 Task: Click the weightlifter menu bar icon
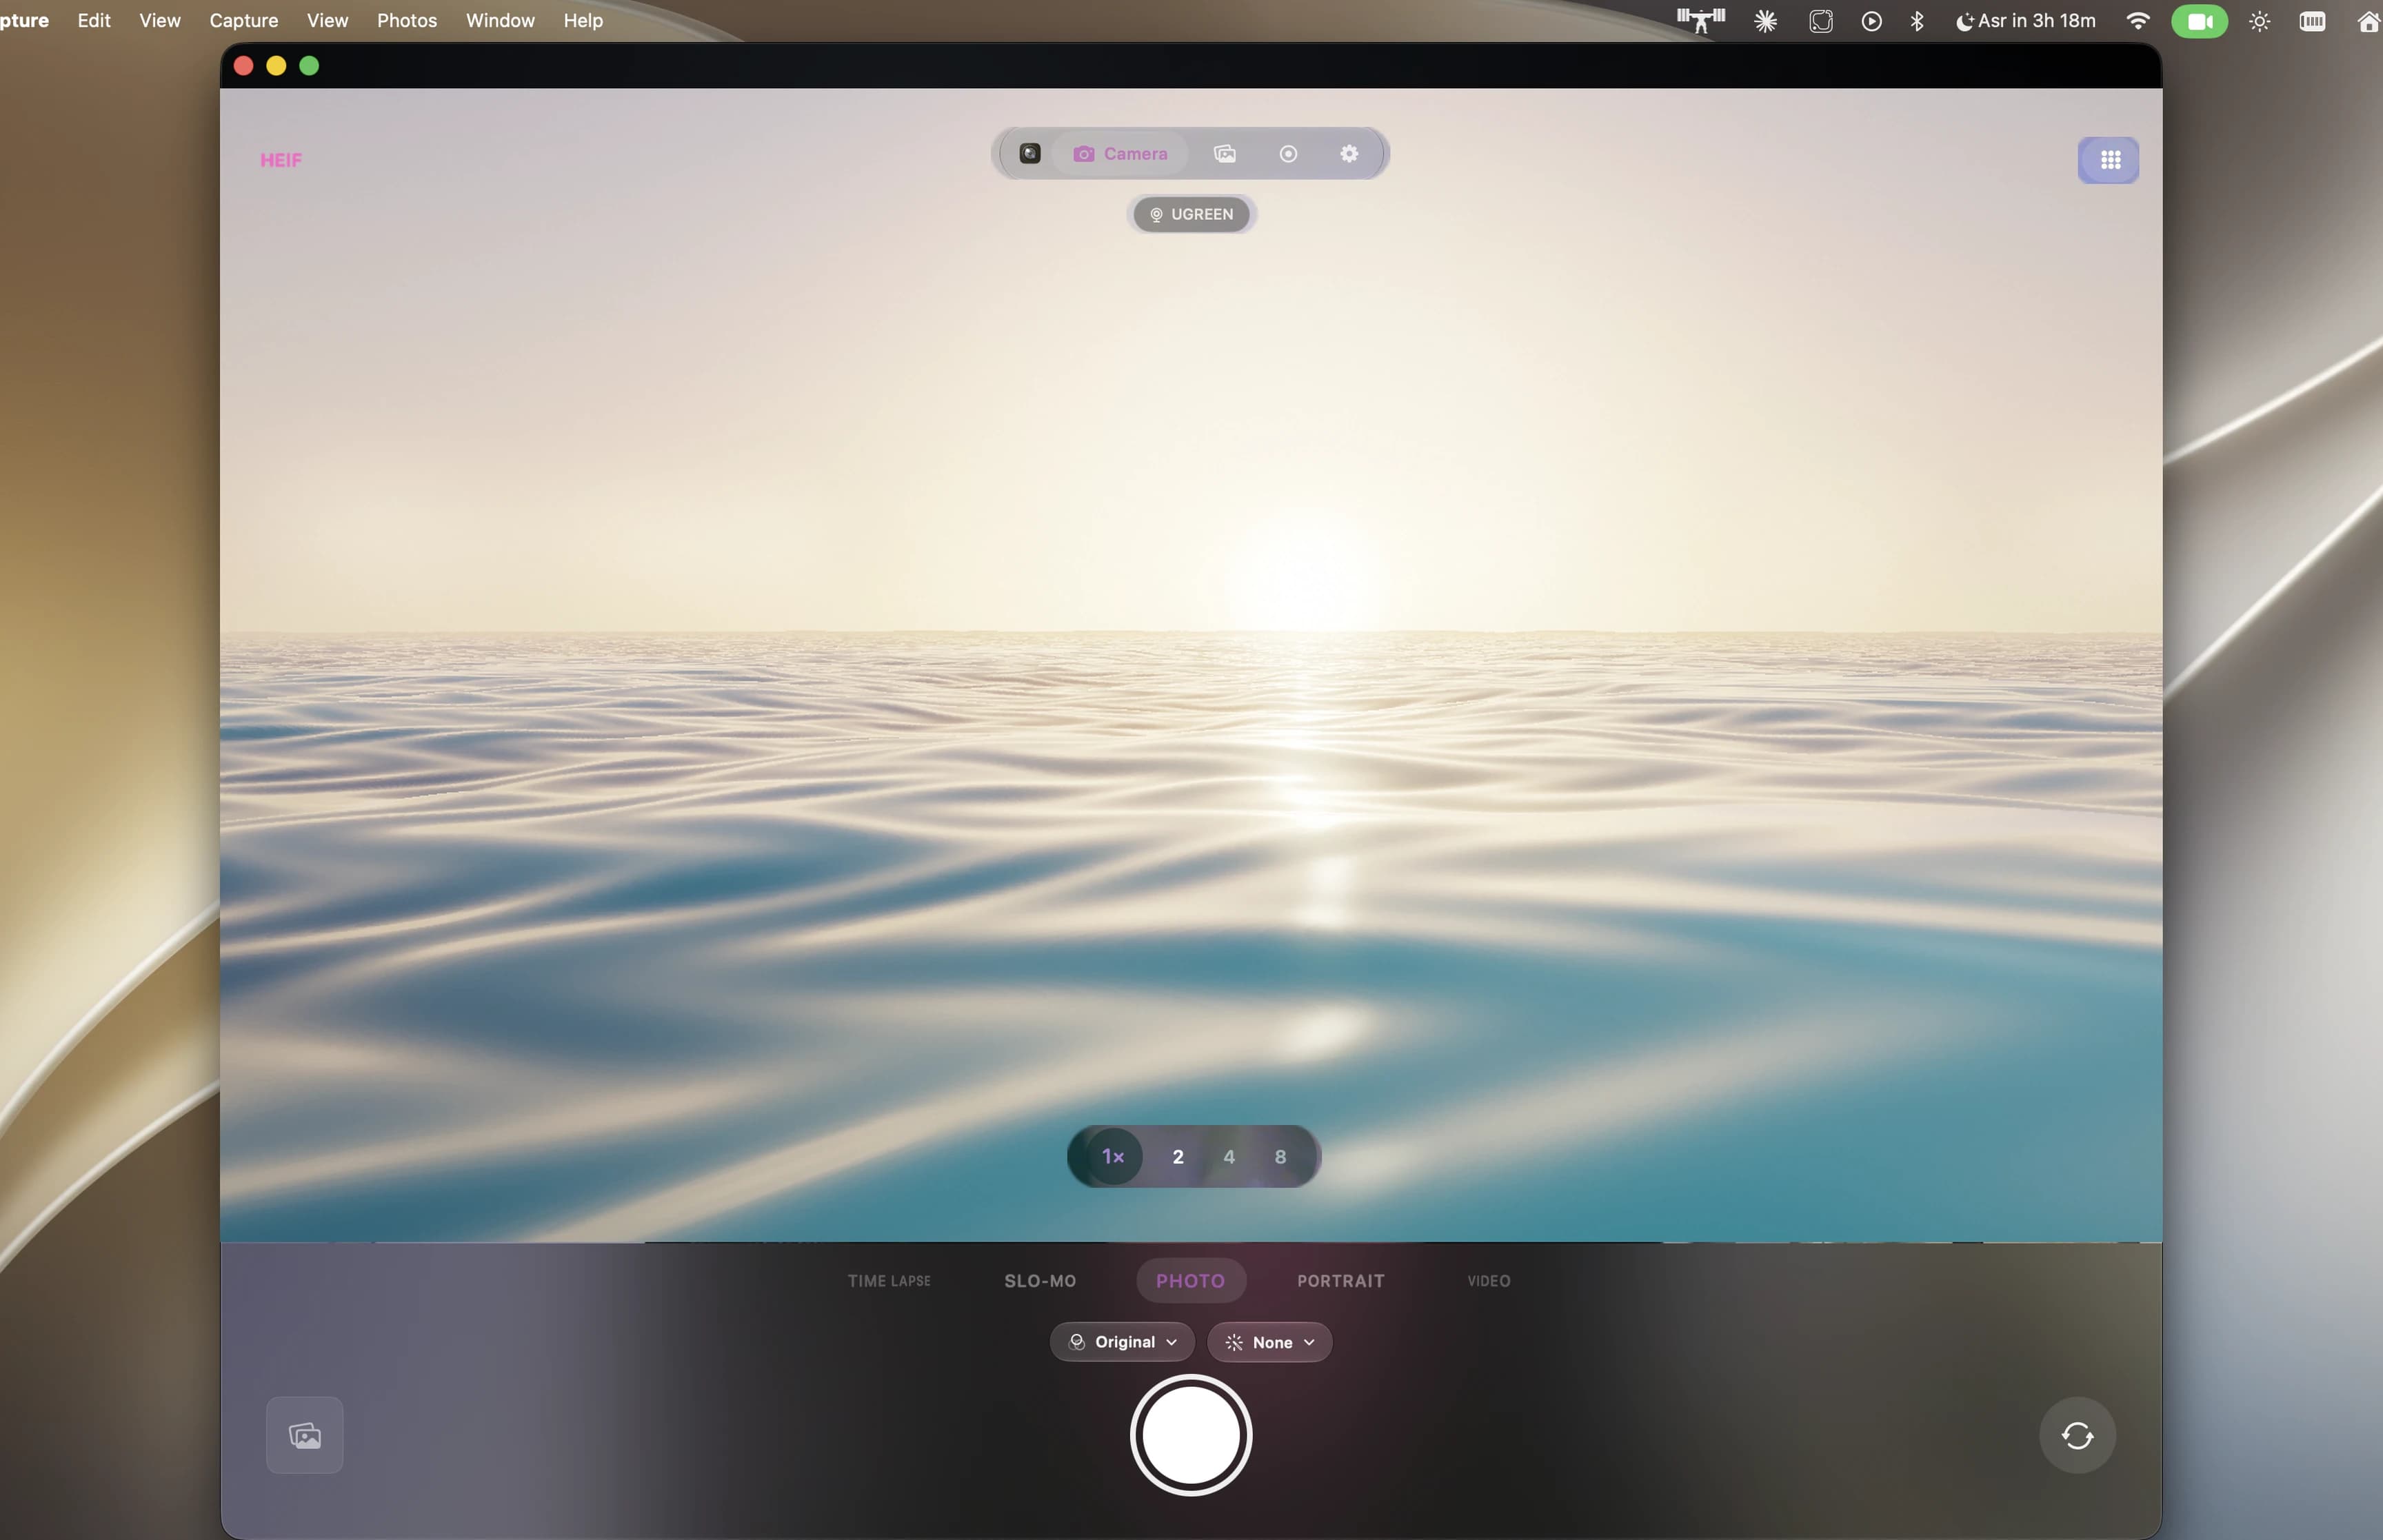pyautogui.click(x=1700, y=20)
